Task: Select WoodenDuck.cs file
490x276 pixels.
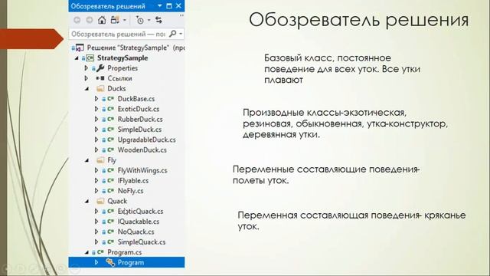Action: click(142, 150)
